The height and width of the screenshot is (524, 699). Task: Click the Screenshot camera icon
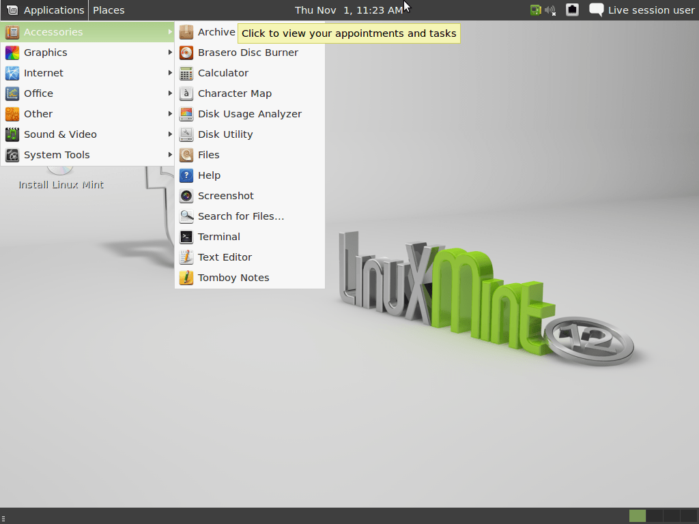[x=186, y=196]
